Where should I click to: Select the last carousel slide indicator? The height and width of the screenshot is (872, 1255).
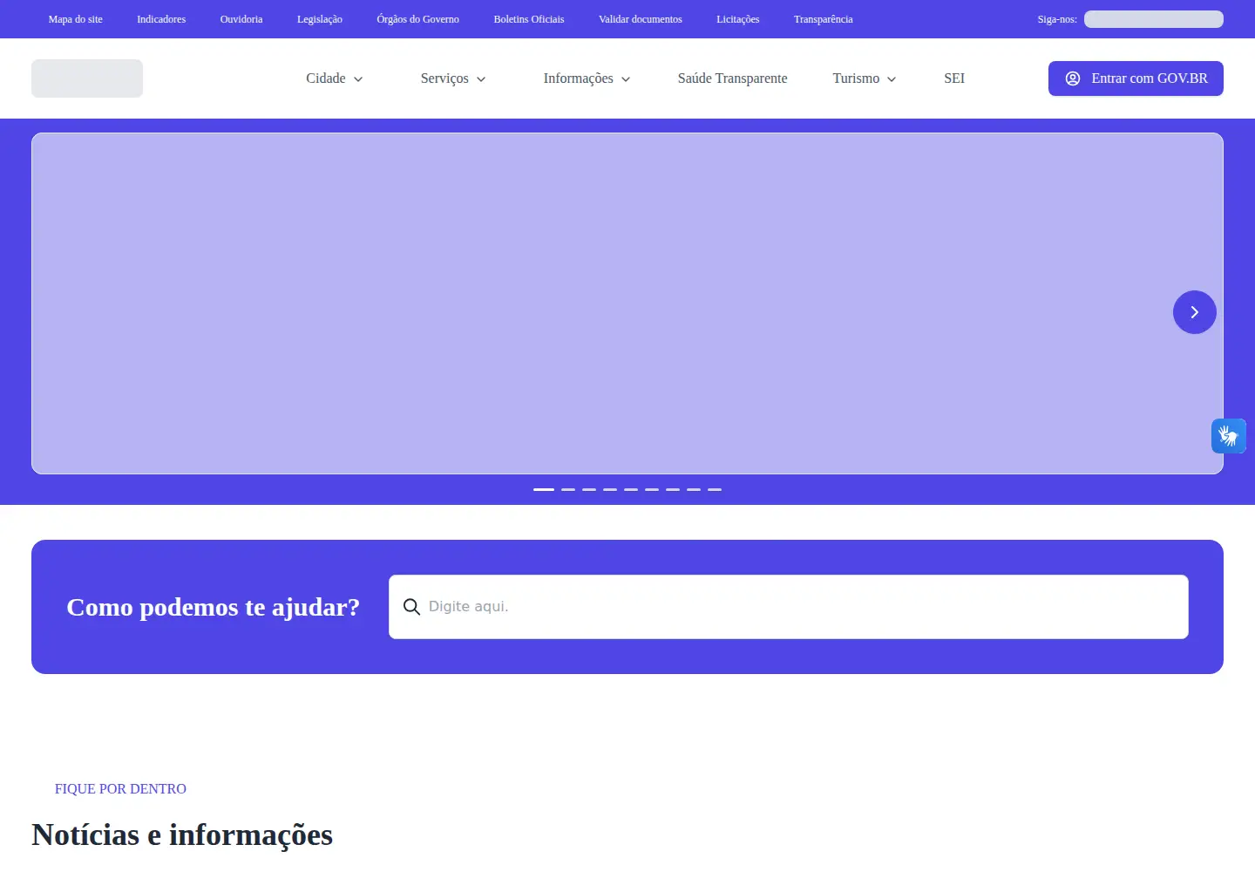[x=715, y=490]
